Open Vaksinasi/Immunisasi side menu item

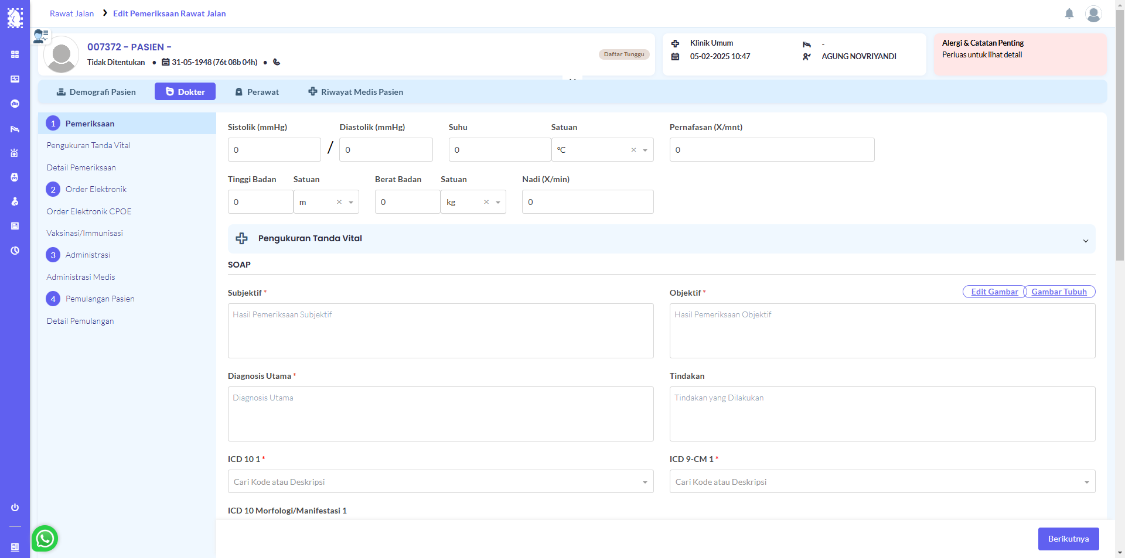[x=85, y=233]
